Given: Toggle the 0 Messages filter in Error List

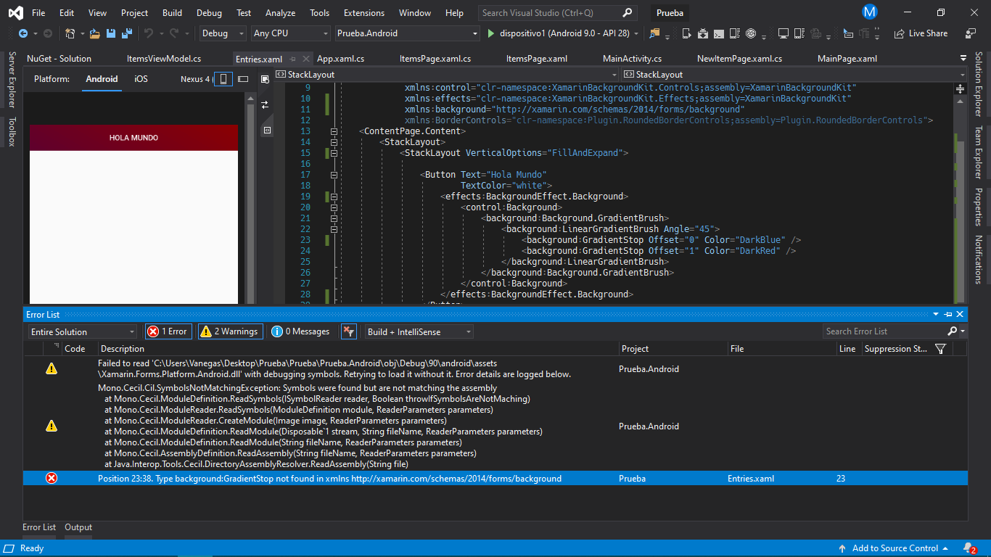Looking at the screenshot, I should click(x=300, y=331).
